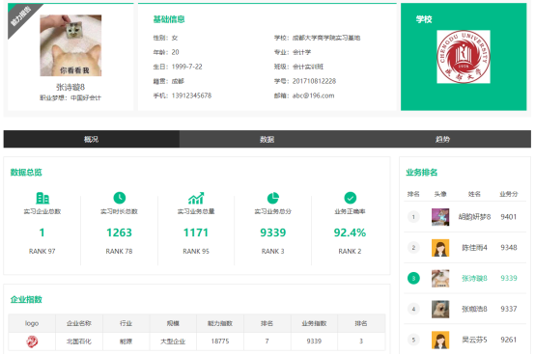Click the 大型企业 scale cell
Screen dimensions: 535x355
tap(173, 341)
